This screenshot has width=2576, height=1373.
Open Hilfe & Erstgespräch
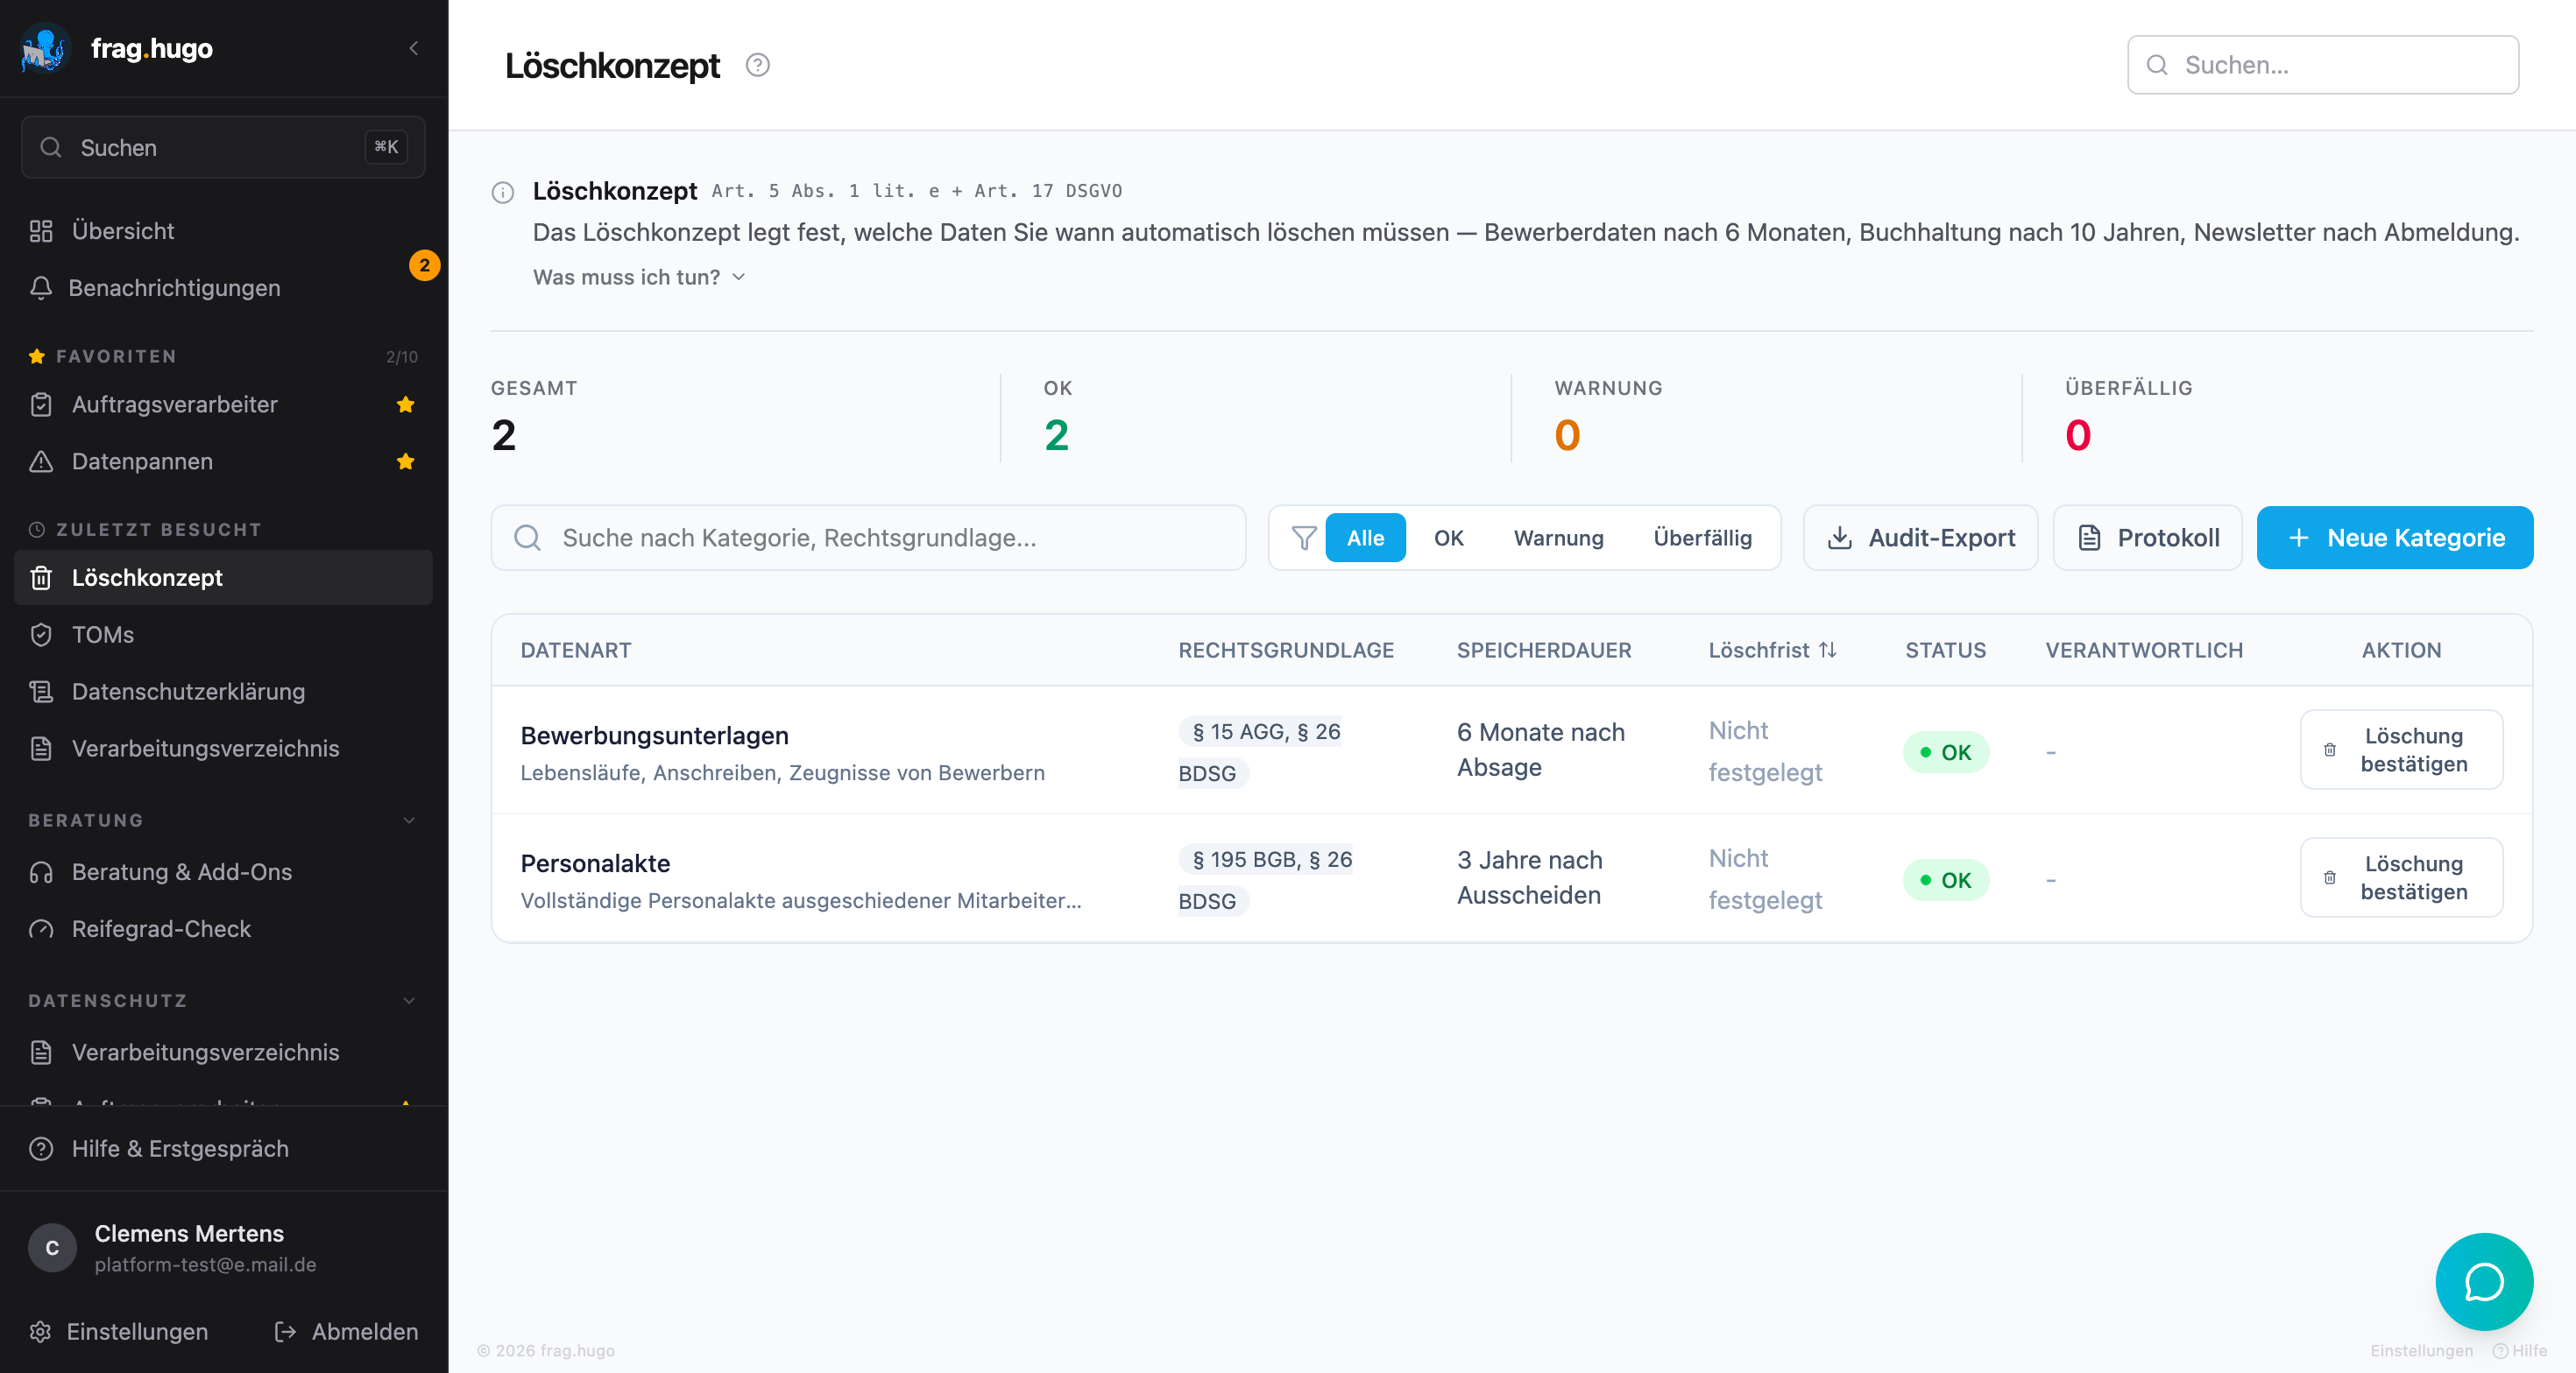click(223, 1148)
